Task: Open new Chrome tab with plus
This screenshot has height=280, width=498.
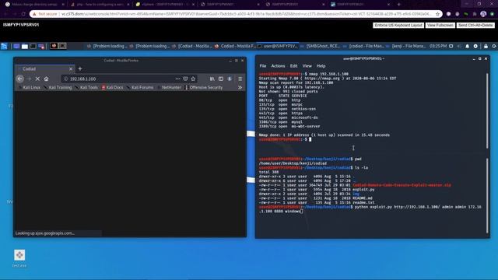Action: click(399, 5)
